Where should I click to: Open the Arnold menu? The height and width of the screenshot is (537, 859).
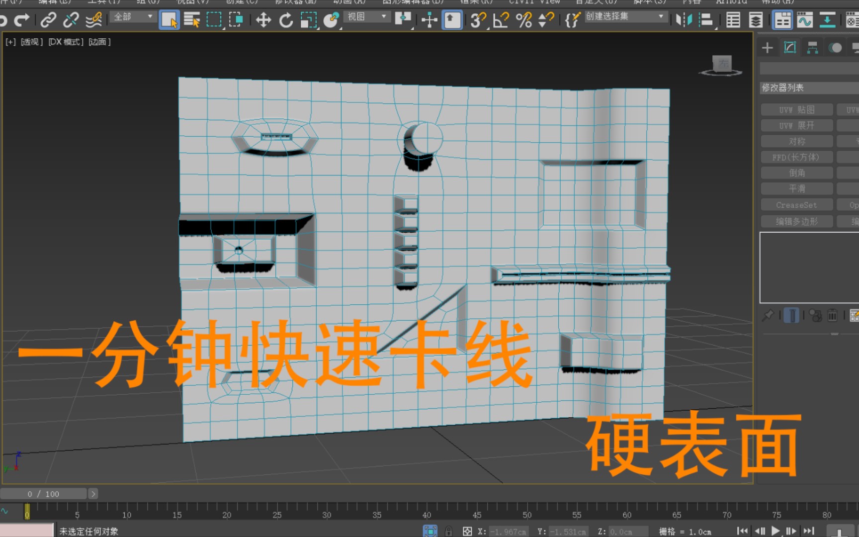click(x=730, y=2)
